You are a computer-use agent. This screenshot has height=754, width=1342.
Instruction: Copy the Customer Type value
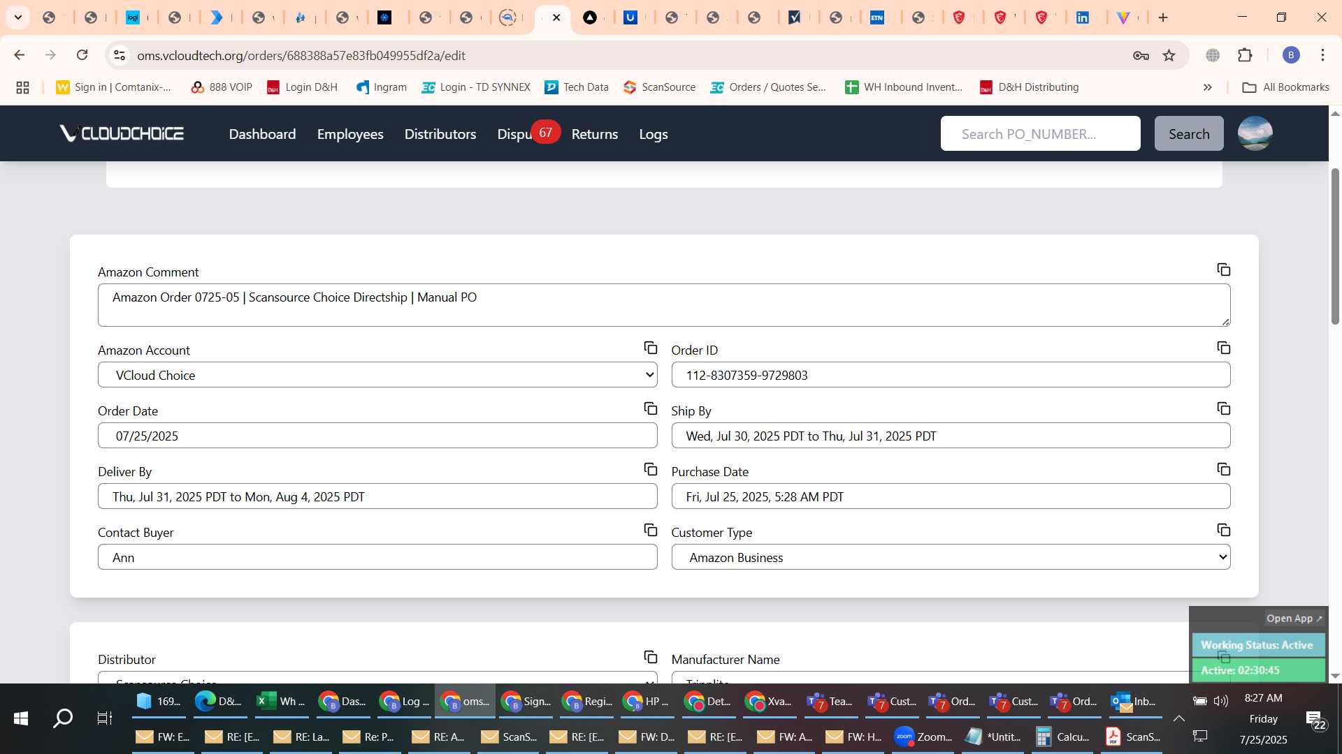(x=1223, y=530)
